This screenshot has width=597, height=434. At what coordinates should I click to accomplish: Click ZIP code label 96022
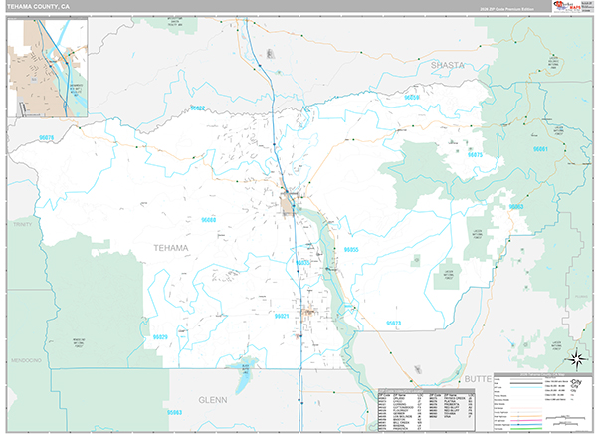coord(198,108)
